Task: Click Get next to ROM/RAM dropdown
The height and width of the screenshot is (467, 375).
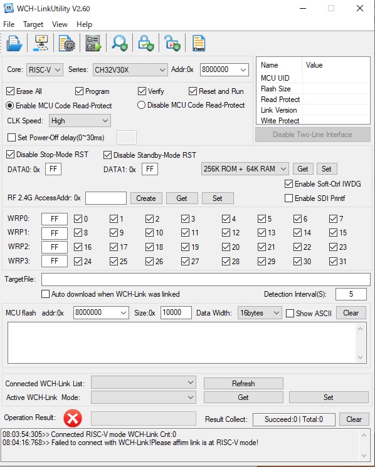Action: (303, 169)
